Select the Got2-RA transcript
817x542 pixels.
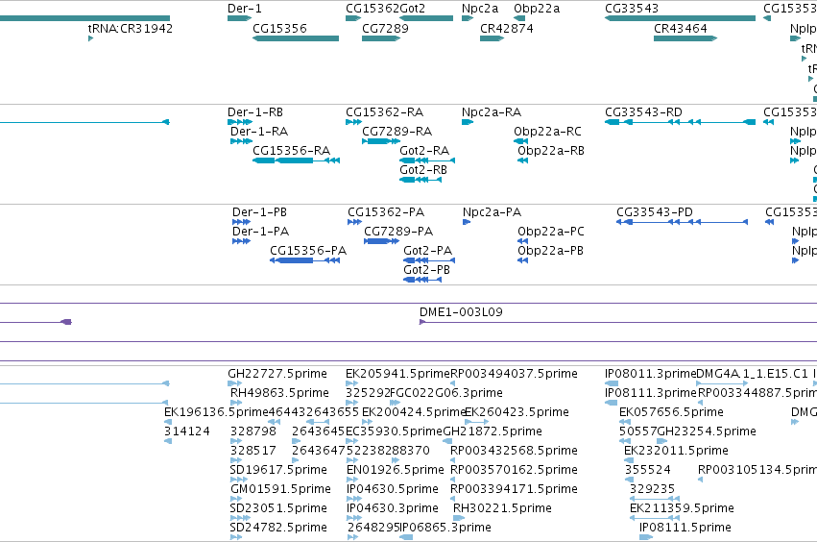point(427,160)
